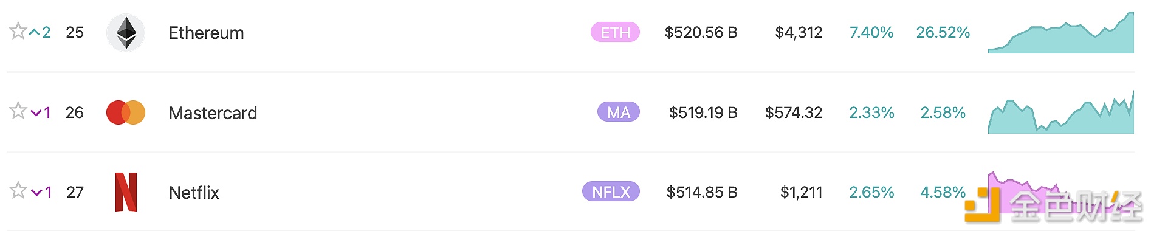The height and width of the screenshot is (231, 1151).
Task: Add Netflix to favorites with star
Action: click(x=18, y=190)
